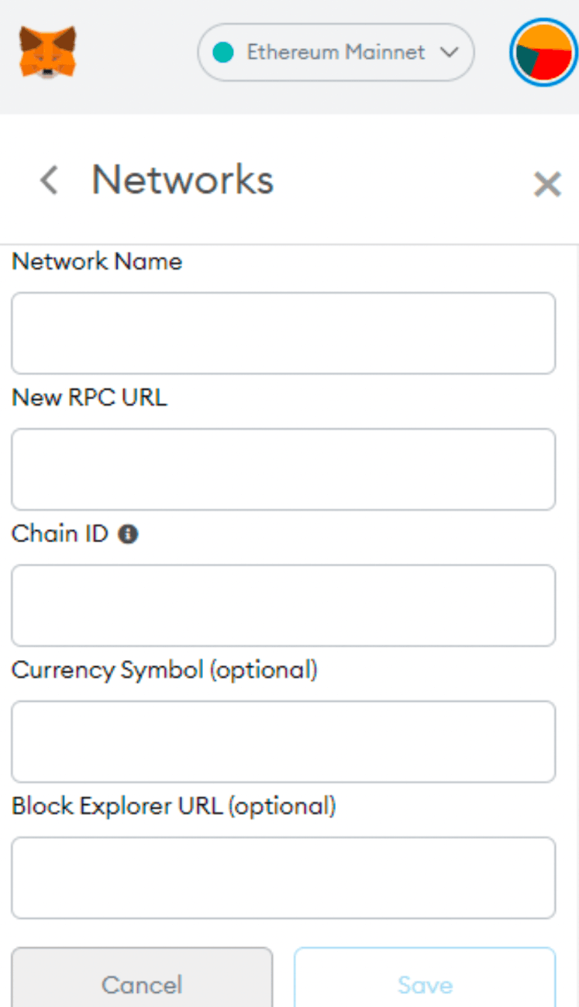The image size is (579, 1007).
Task: Click the MetaMask fox logo
Action: coord(48,53)
